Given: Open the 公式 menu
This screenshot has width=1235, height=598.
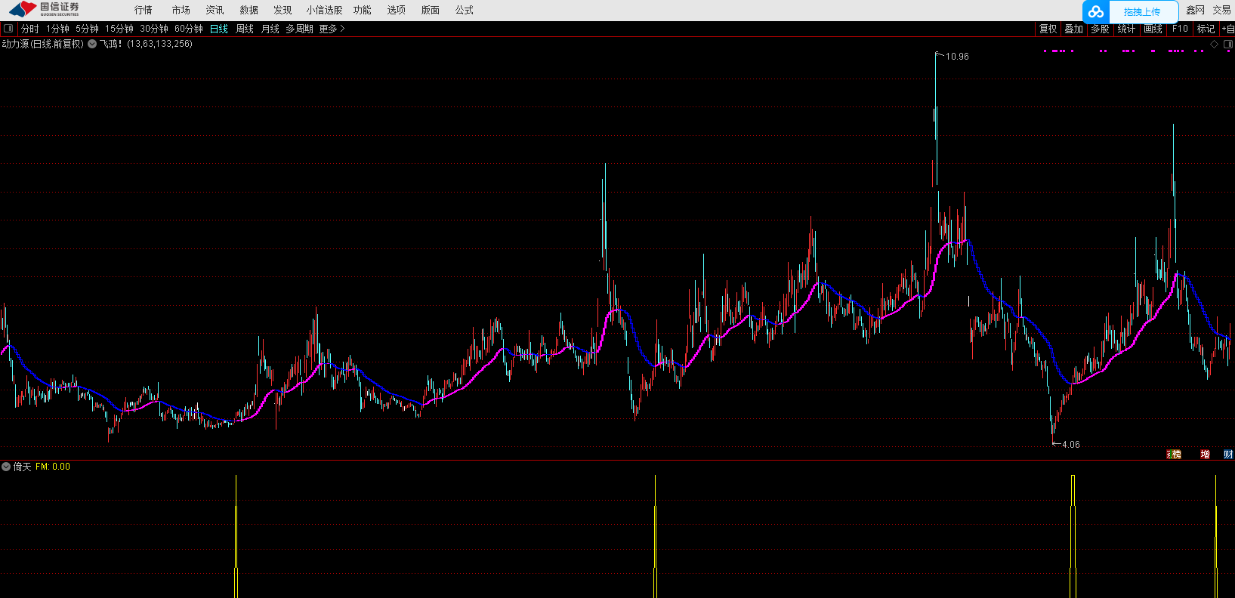Looking at the screenshot, I should pos(465,10).
